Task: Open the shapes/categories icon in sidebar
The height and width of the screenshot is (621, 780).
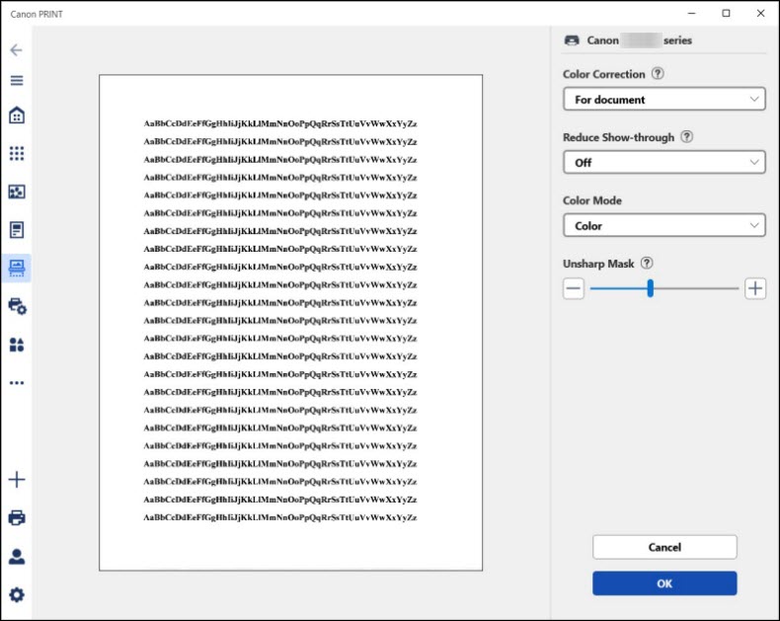Action: 17,345
